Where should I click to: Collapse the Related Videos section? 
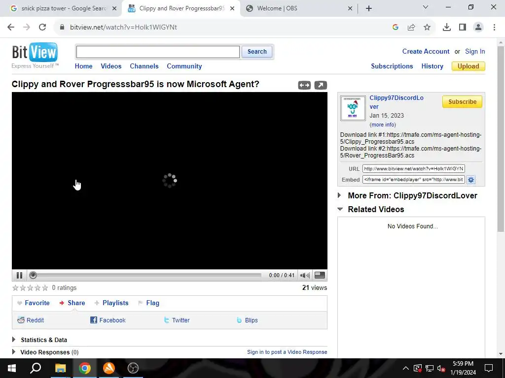pos(371,209)
